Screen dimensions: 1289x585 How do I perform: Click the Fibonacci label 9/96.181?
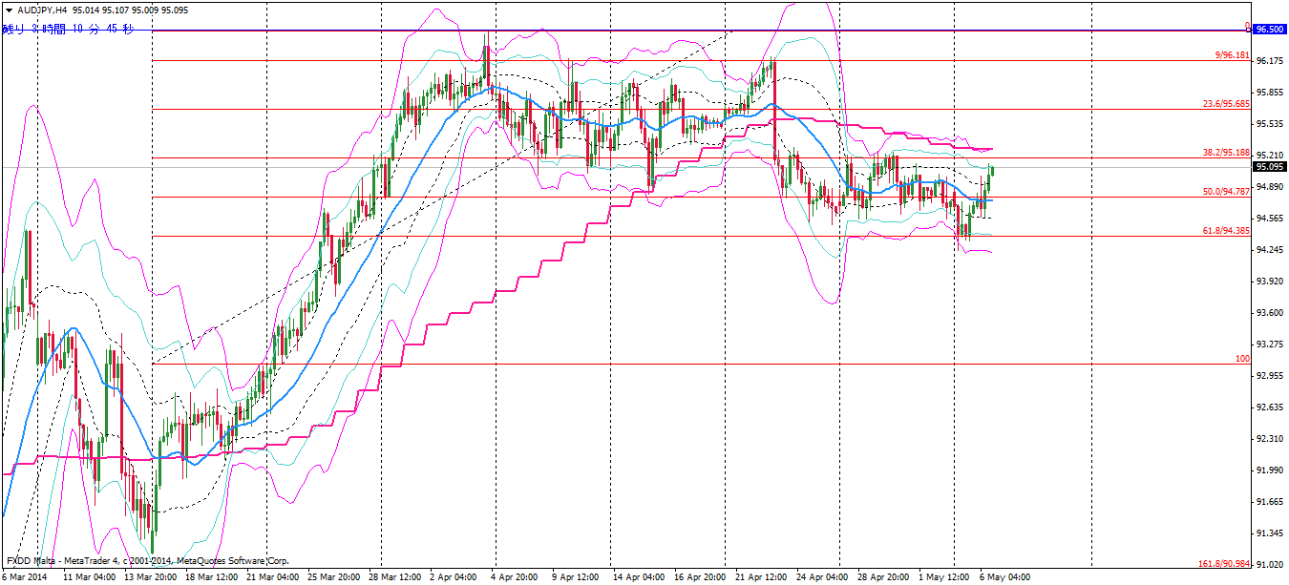1232,55
